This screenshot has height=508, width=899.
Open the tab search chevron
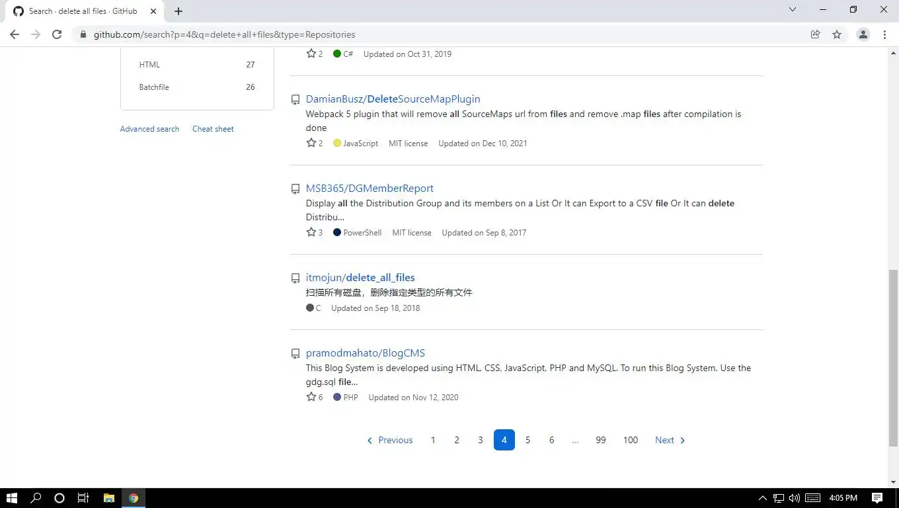(x=792, y=10)
